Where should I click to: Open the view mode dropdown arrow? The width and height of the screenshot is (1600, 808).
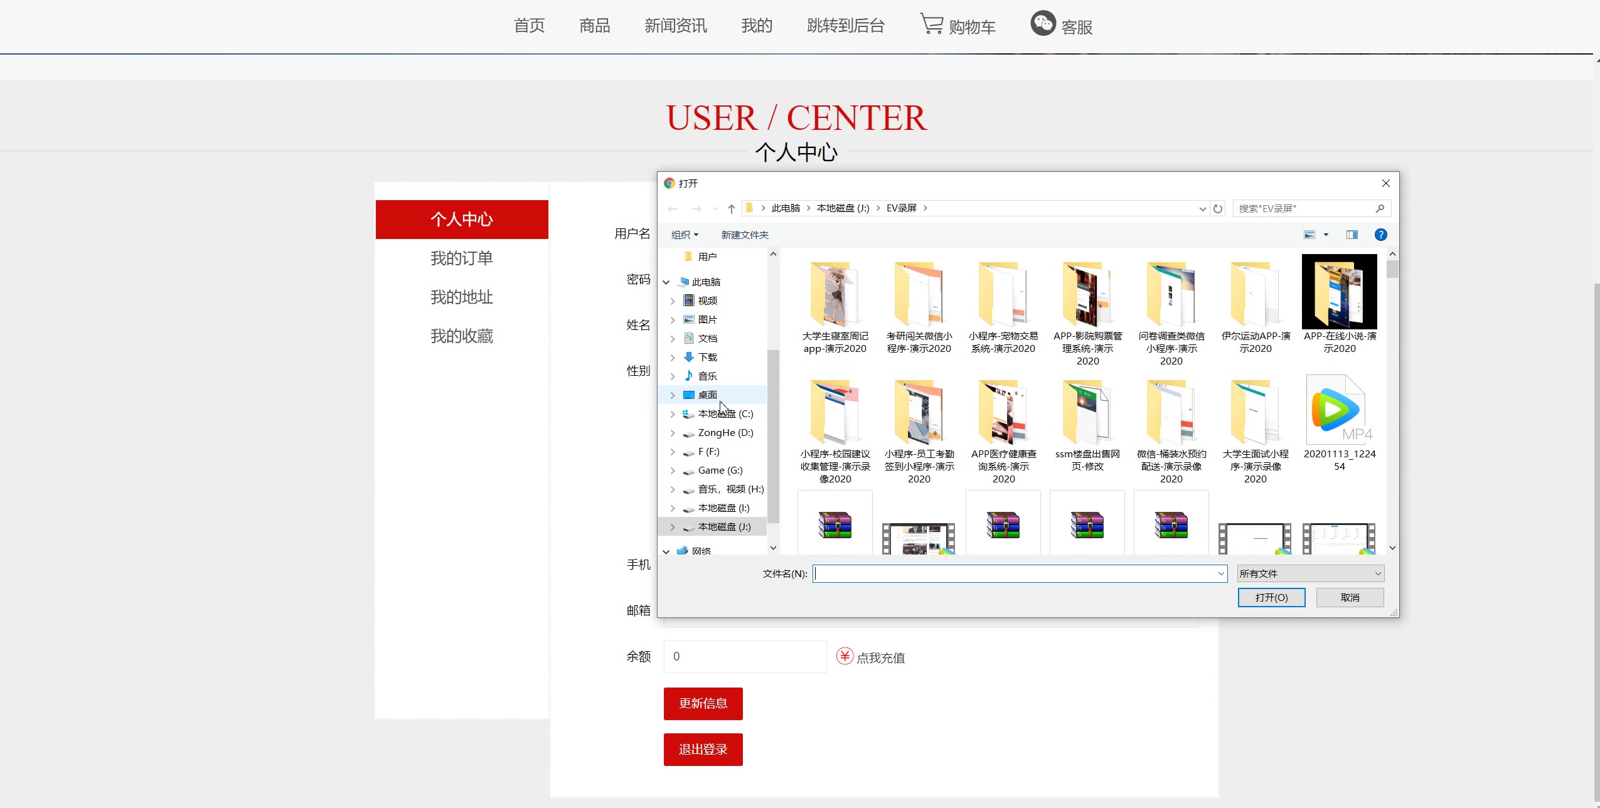1326,235
